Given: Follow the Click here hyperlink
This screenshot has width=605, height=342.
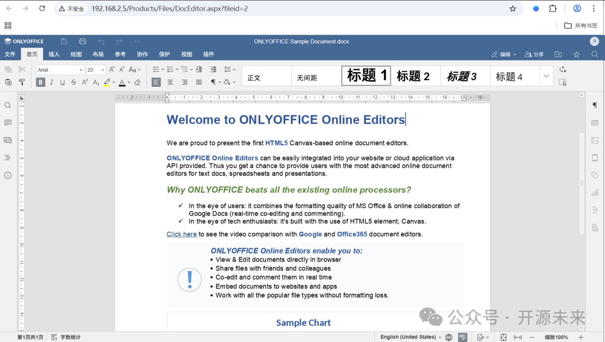Looking at the screenshot, I should [x=182, y=234].
